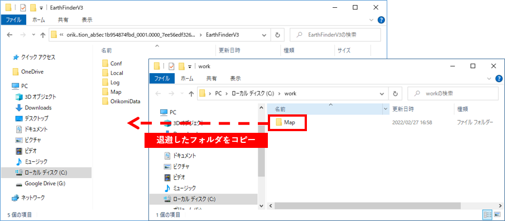Go up one level in EarthFinderV3 window

[x=42, y=35]
